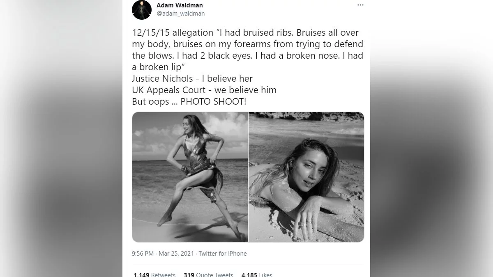Open the tweet's three-dot more menu
The height and width of the screenshot is (277, 493).
(360, 5)
